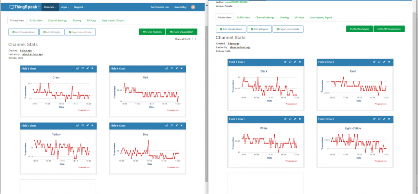Screen dimensions: 418x194
Task: Open API Keys tab in right window
Action: 299,17
